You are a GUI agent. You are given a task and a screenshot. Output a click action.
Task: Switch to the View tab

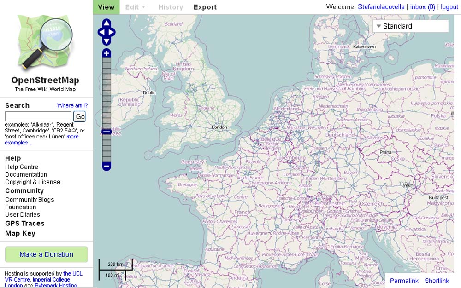coord(106,7)
